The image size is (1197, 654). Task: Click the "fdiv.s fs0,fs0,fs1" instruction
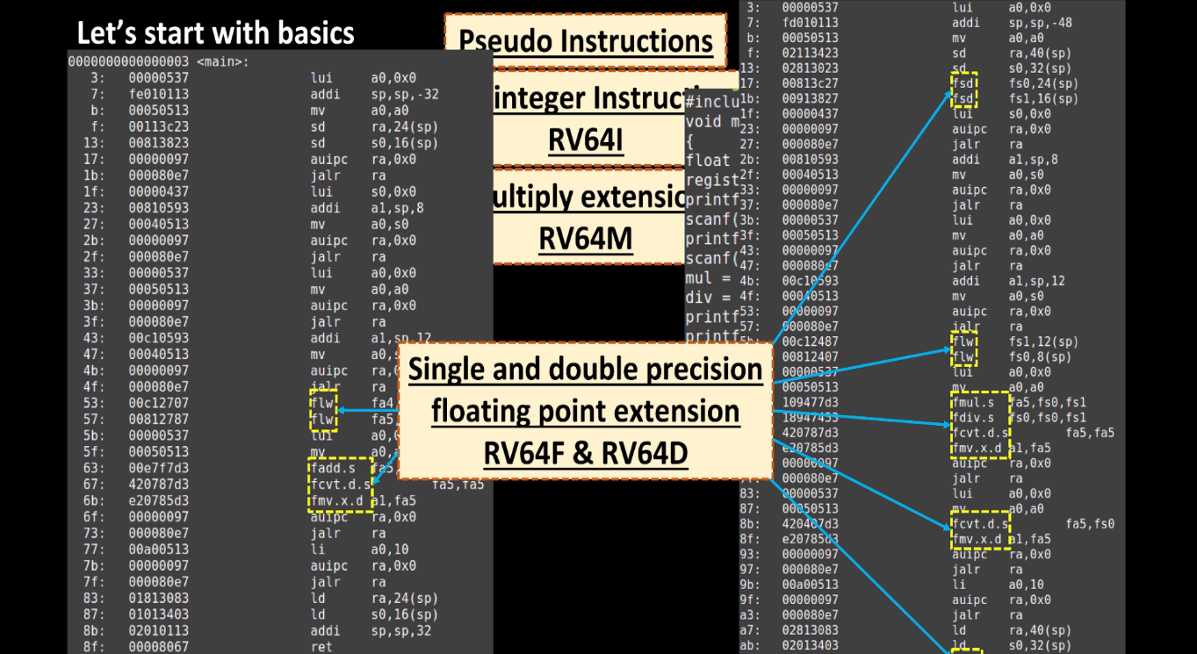(x=1019, y=417)
